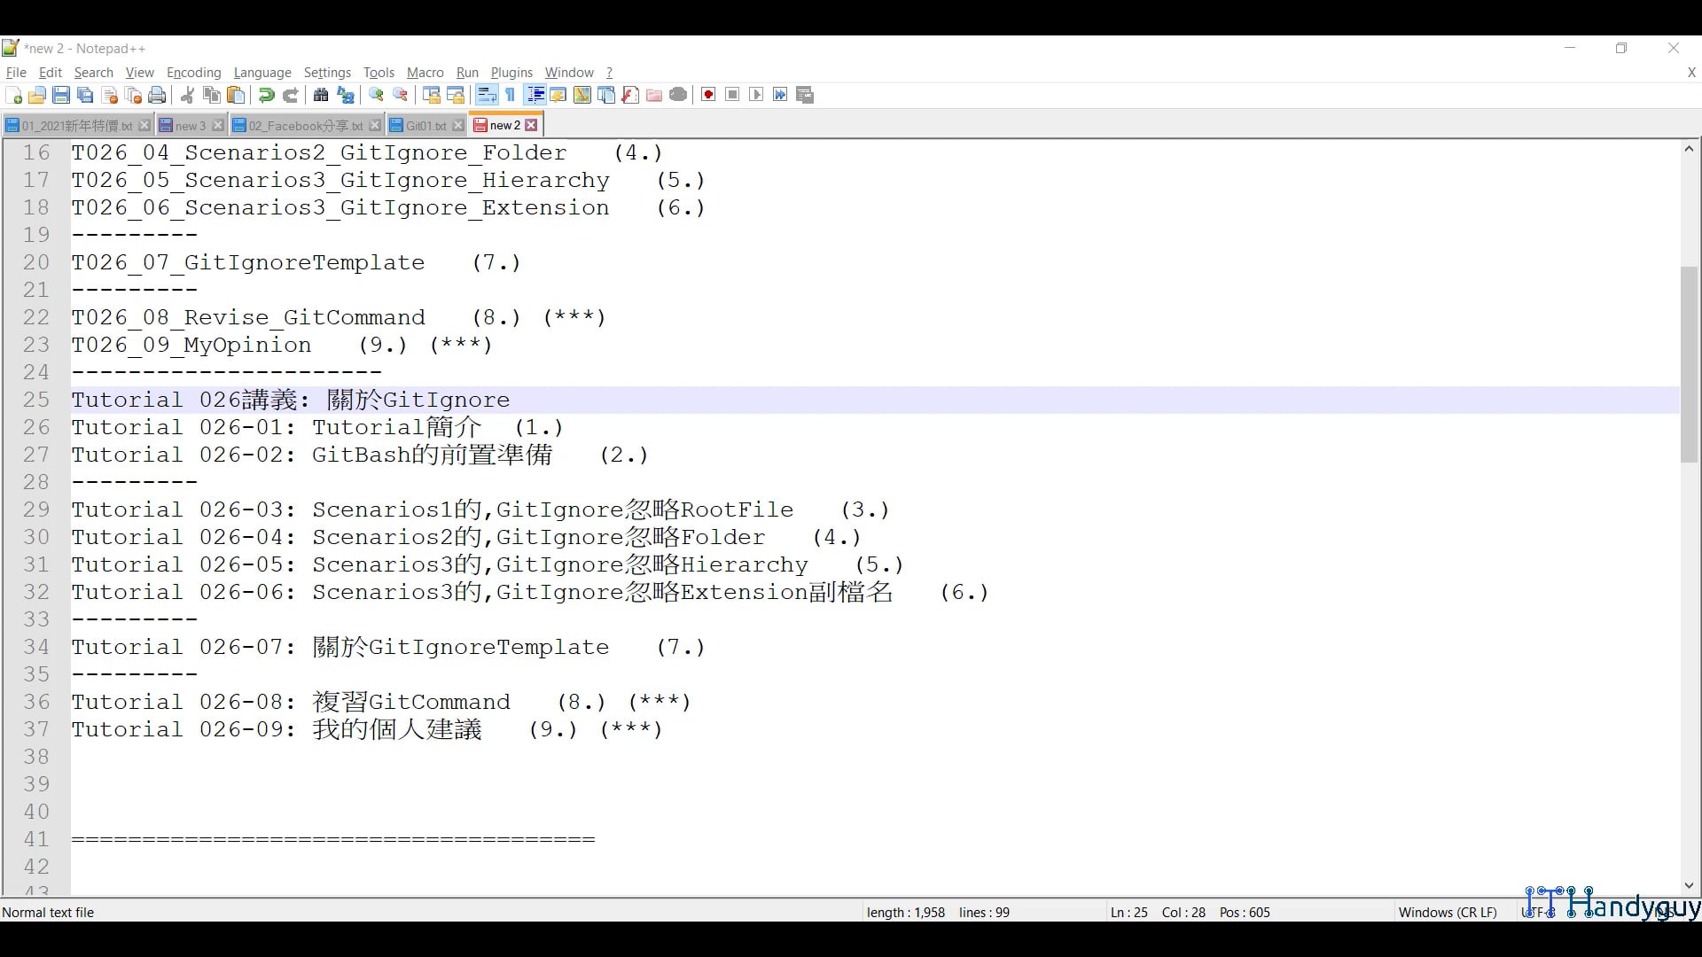Close the new 3 tab
1702x957 pixels.
tap(218, 126)
